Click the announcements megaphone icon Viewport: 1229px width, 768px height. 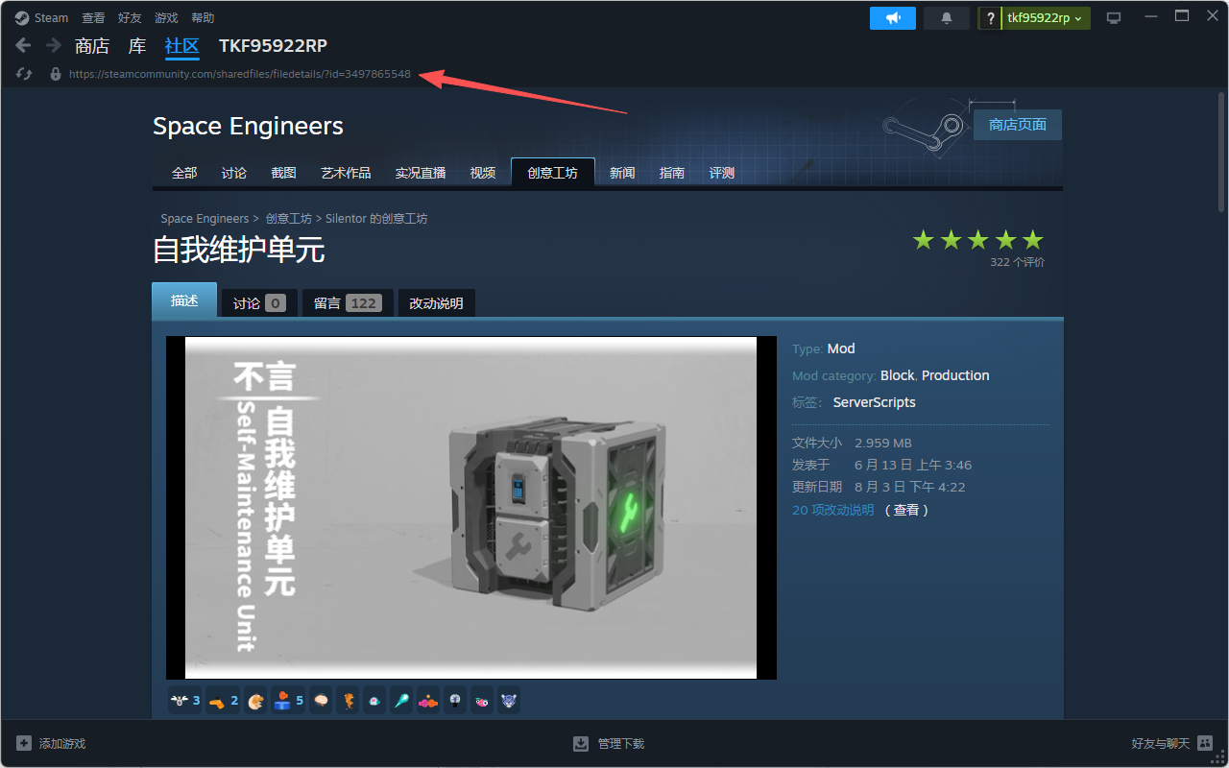point(892,18)
